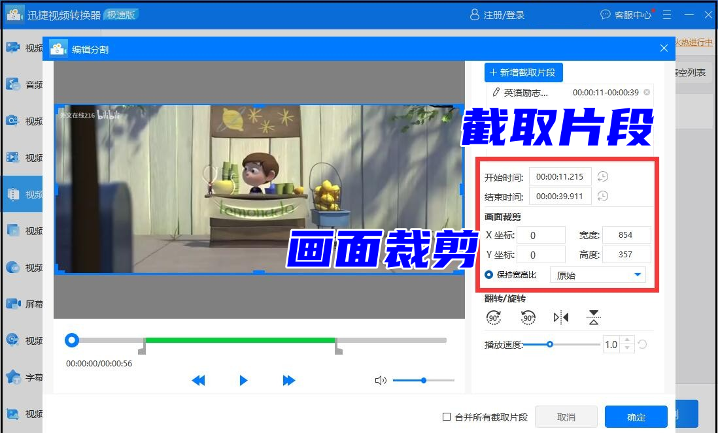Open the 原始 aspect ratio dropdown
This screenshot has width=718, height=433.
[598, 275]
